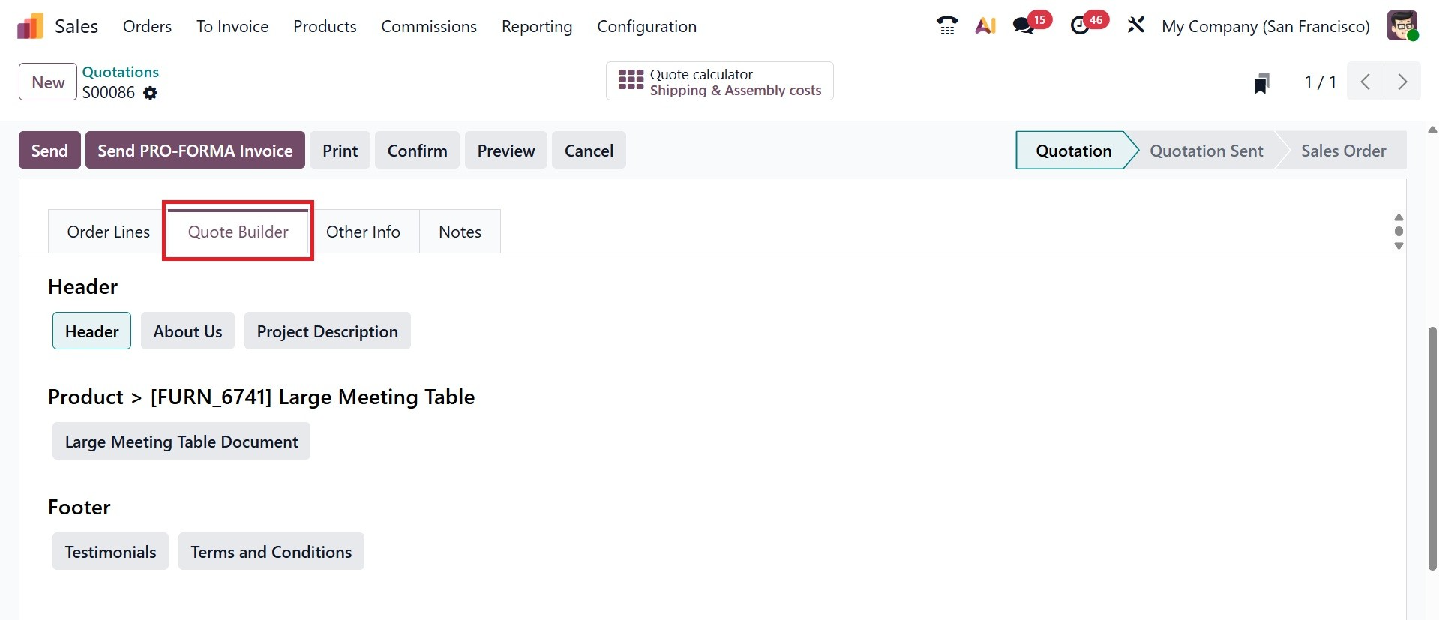Viewport: 1439px width, 620px height.
Task: Click the Quotations breadcrumb link
Action: tap(121, 72)
